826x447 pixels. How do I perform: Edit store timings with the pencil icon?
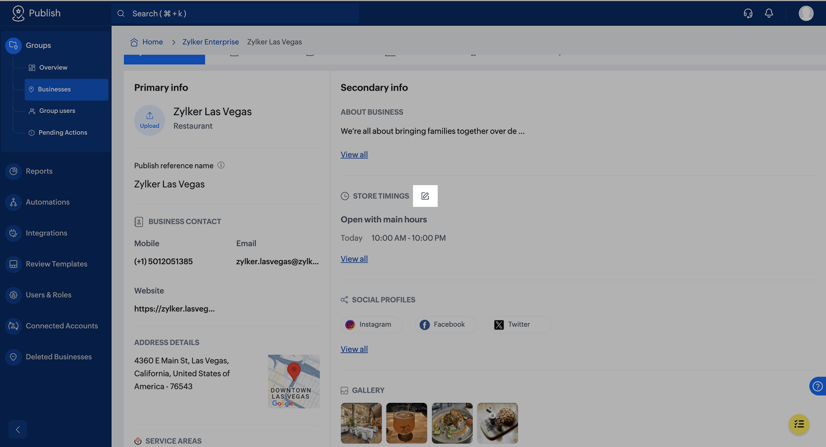point(425,196)
